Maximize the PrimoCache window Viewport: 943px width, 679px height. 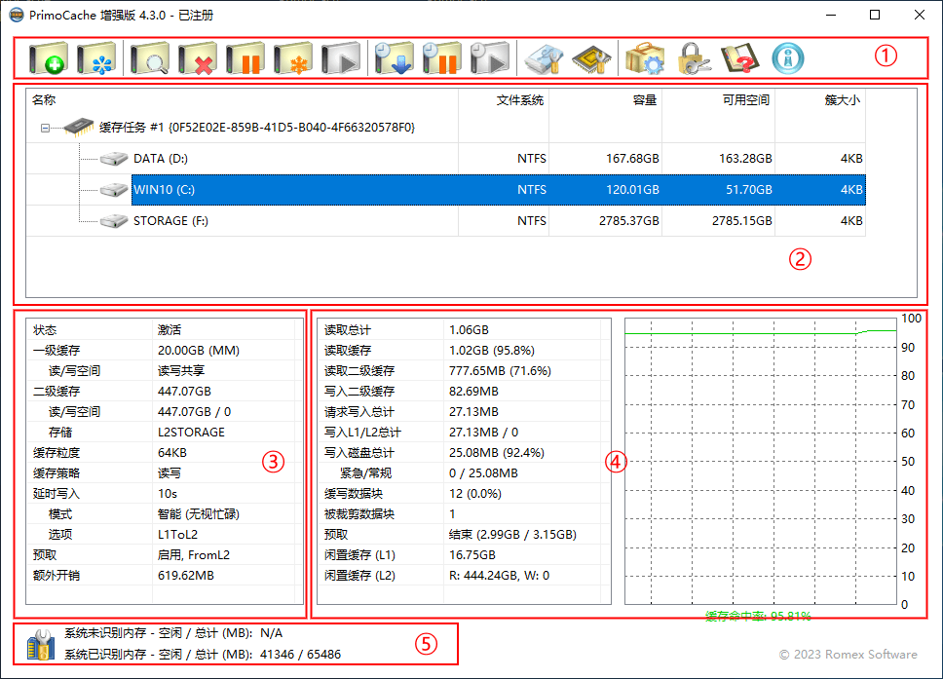(875, 15)
